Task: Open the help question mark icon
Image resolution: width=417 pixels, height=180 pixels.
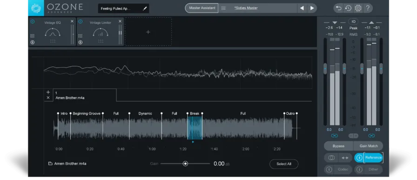Action: pyautogui.click(x=368, y=8)
